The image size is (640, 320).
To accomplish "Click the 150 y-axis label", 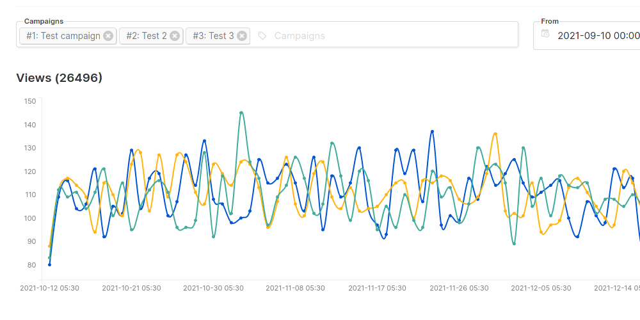I will [29, 101].
